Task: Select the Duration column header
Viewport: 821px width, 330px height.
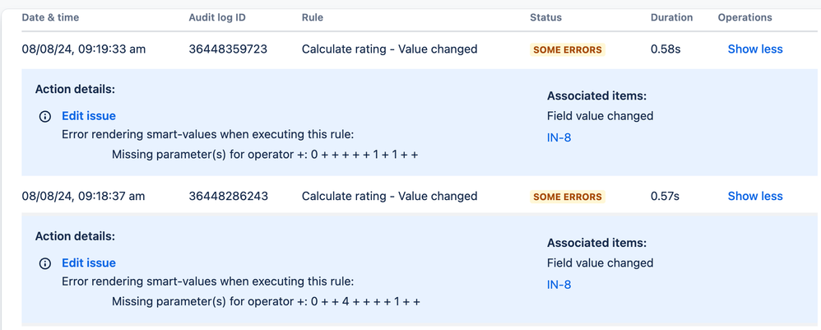Action: [x=672, y=17]
